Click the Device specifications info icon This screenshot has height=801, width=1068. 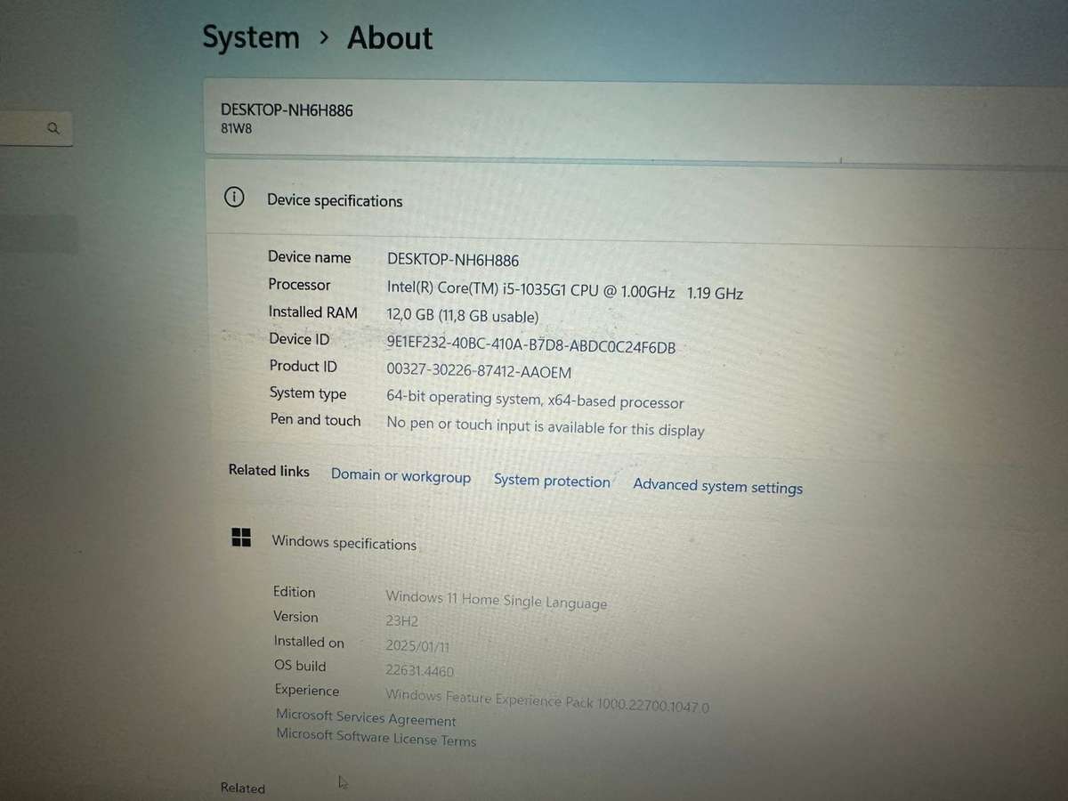click(234, 197)
